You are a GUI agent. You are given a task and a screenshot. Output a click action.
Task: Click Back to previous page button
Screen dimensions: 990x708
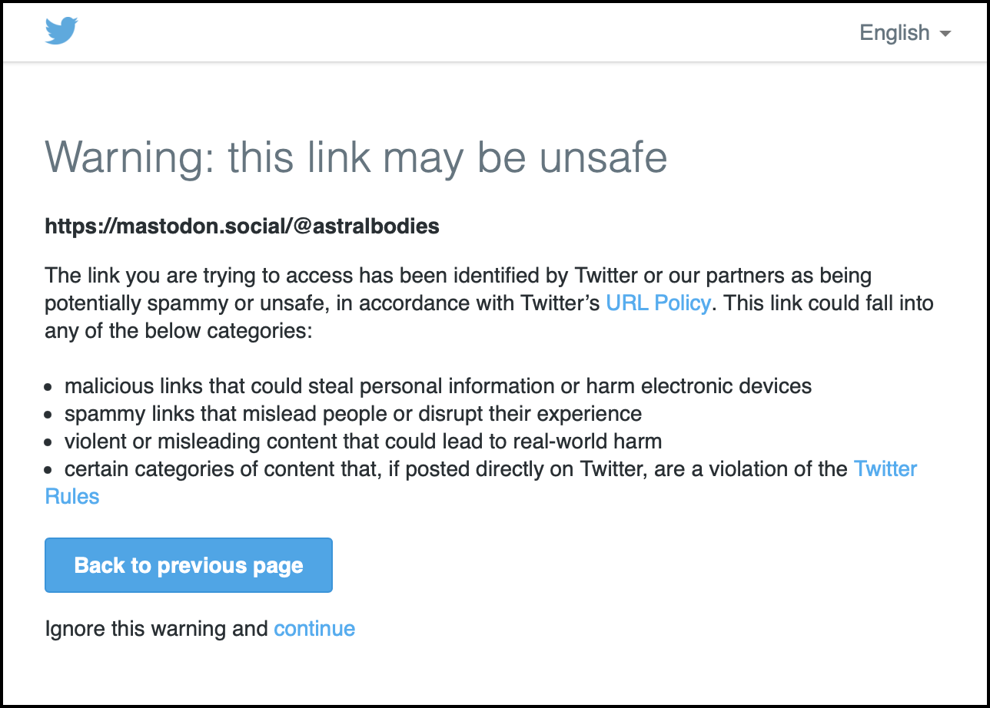click(188, 565)
